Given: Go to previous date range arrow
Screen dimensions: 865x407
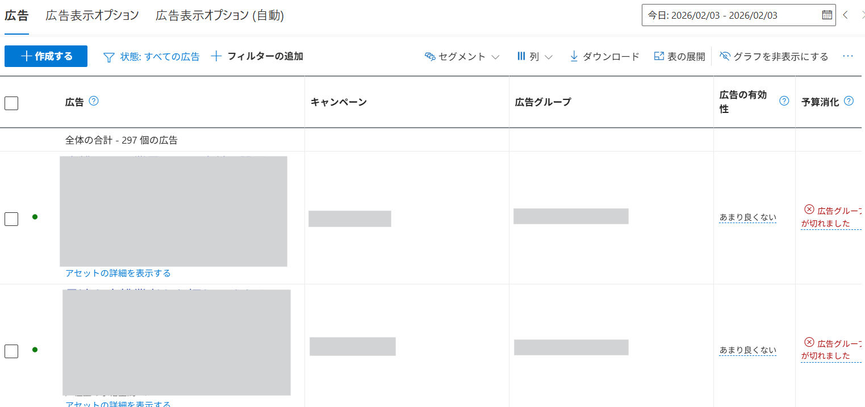Looking at the screenshot, I should (846, 15).
